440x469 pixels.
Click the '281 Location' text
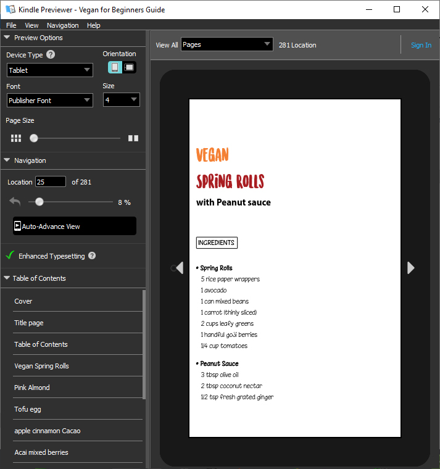pos(297,45)
